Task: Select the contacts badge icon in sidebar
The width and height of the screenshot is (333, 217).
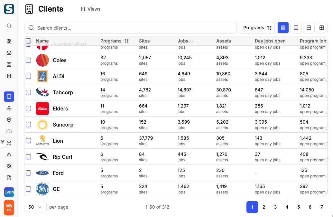Action: tap(9, 64)
